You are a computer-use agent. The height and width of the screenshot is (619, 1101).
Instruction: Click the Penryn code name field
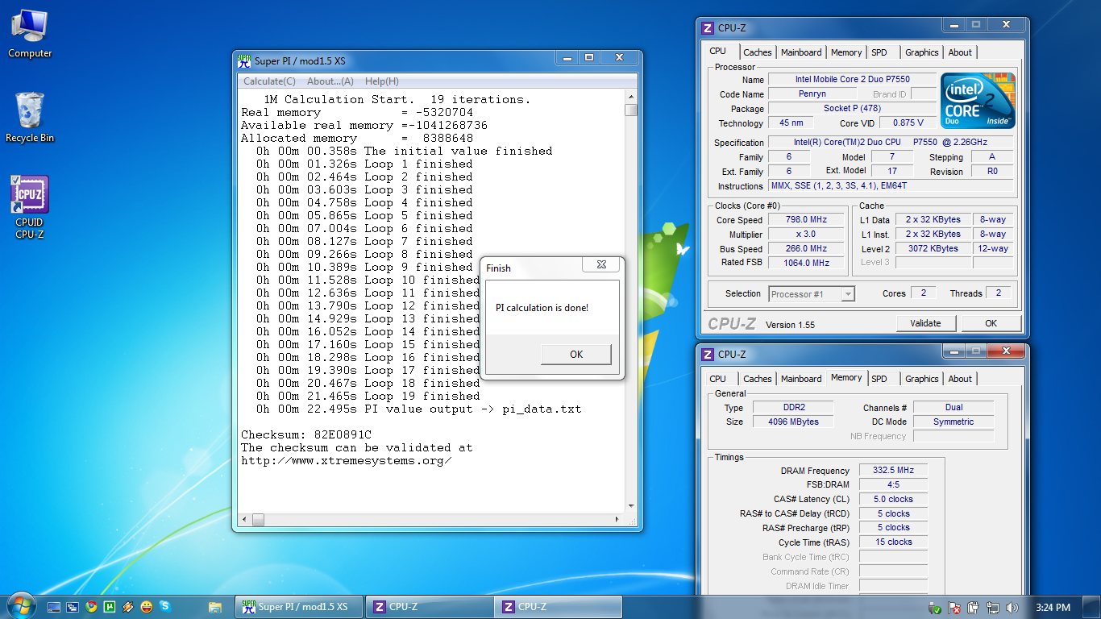[x=812, y=94]
